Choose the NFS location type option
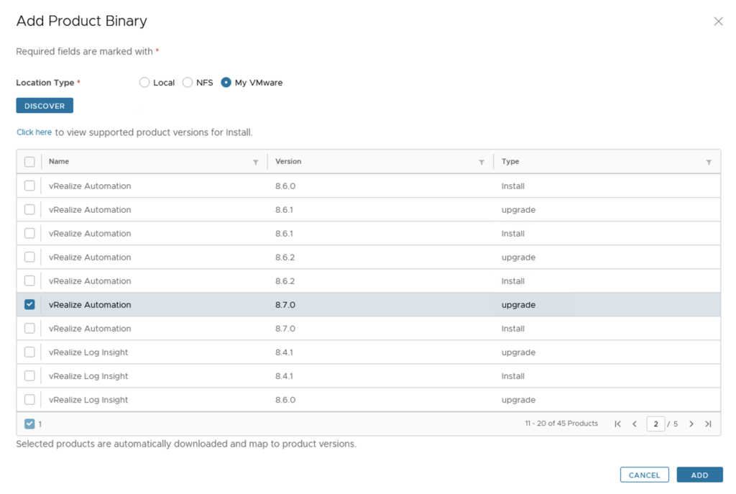The image size is (736, 494). click(188, 83)
